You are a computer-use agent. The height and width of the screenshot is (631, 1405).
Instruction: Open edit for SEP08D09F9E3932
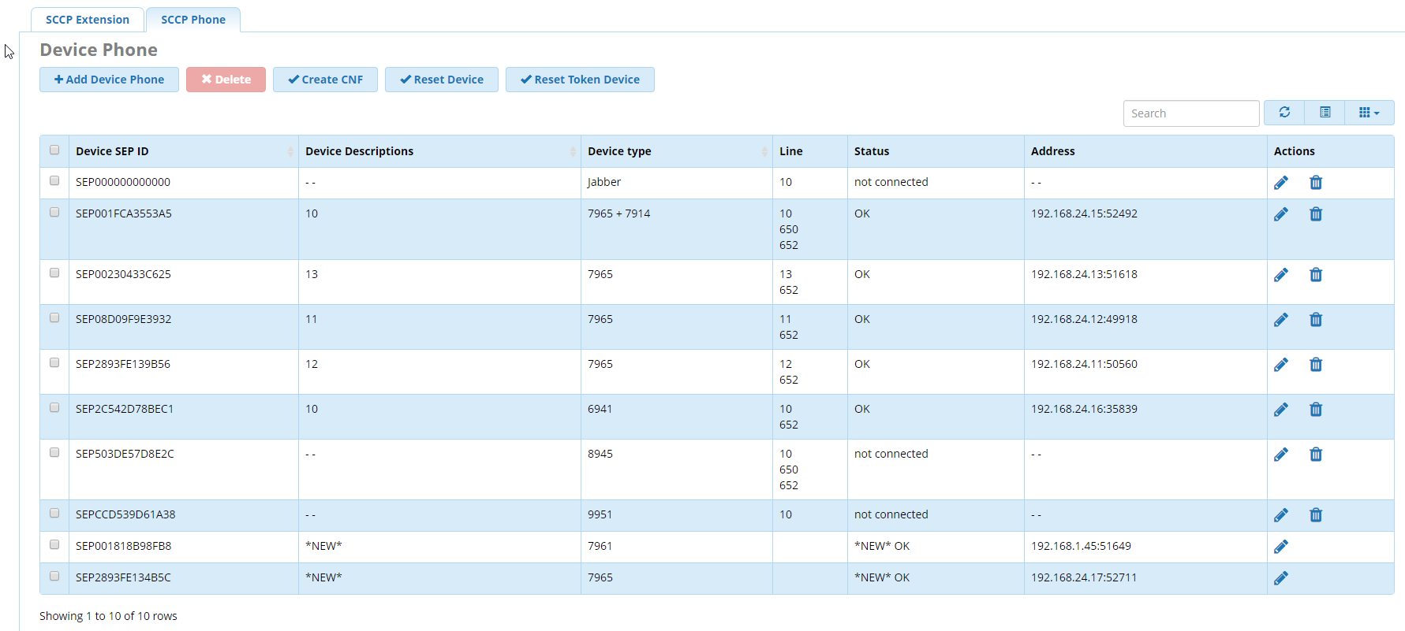pos(1281,320)
